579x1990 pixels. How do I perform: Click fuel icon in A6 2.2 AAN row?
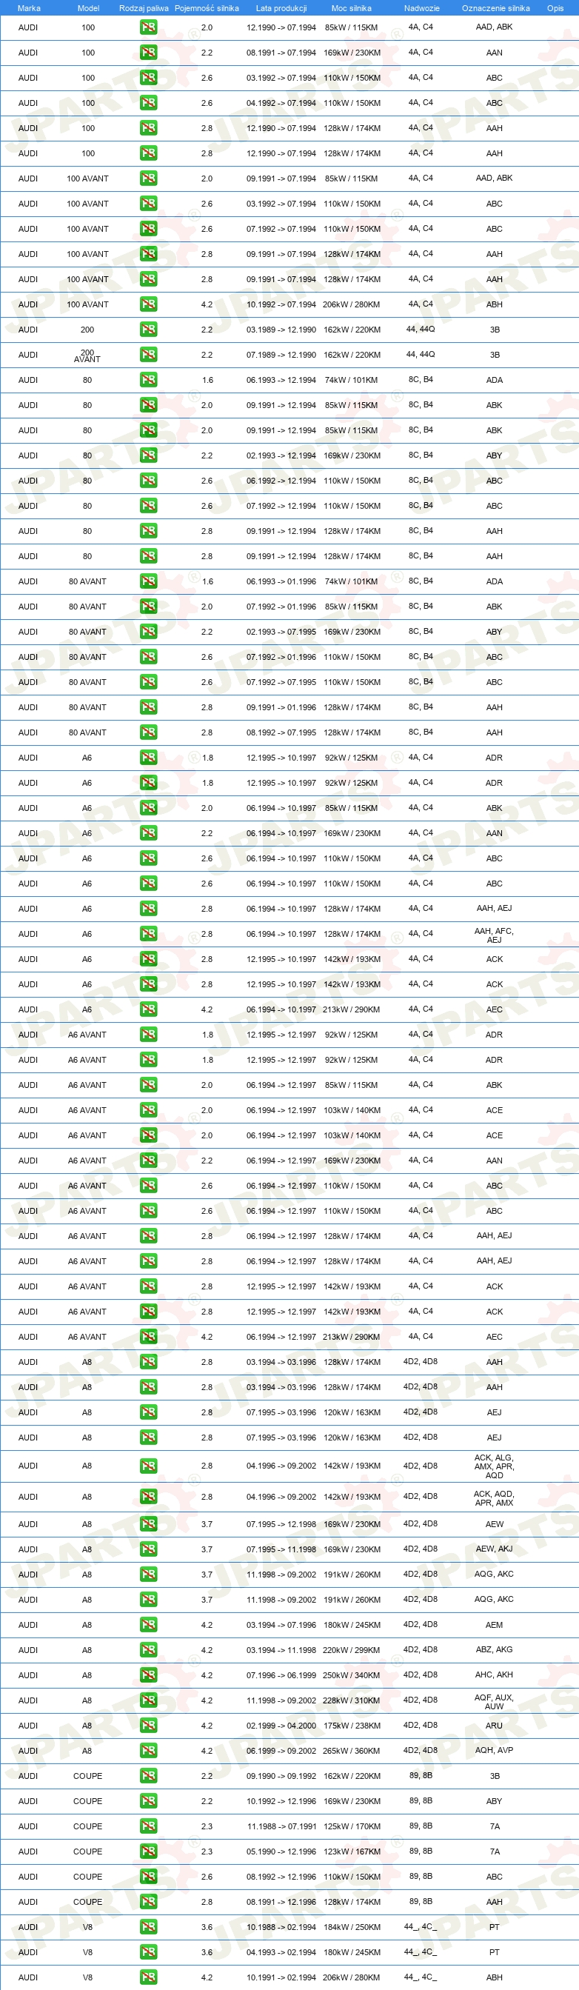pos(148,832)
